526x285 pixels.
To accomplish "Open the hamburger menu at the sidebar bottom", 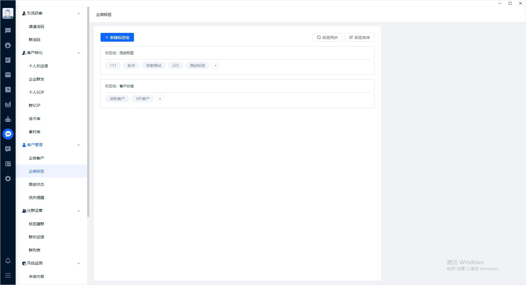I will coord(8,275).
